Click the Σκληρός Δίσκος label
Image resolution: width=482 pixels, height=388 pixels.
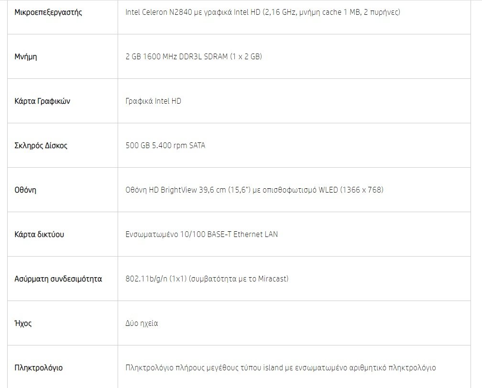pos(41,146)
